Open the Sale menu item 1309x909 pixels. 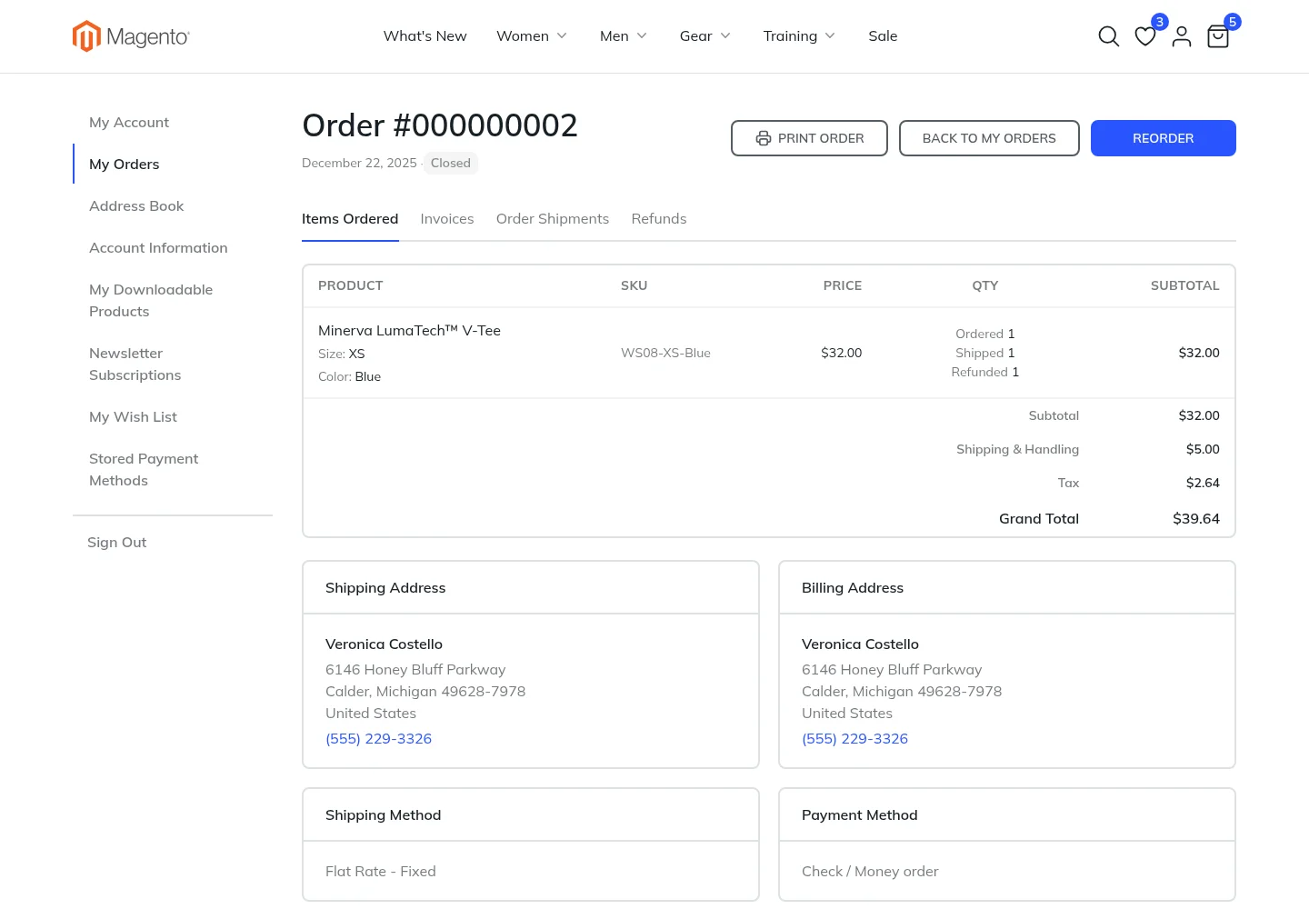coord(883,35)
